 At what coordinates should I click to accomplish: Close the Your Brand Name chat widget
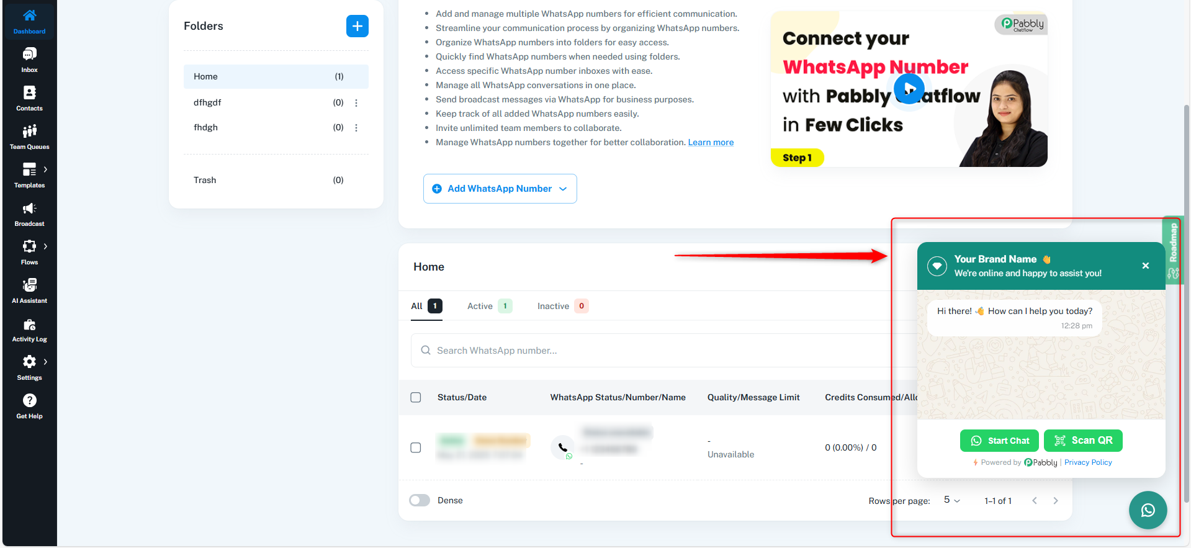[1146, 266]
